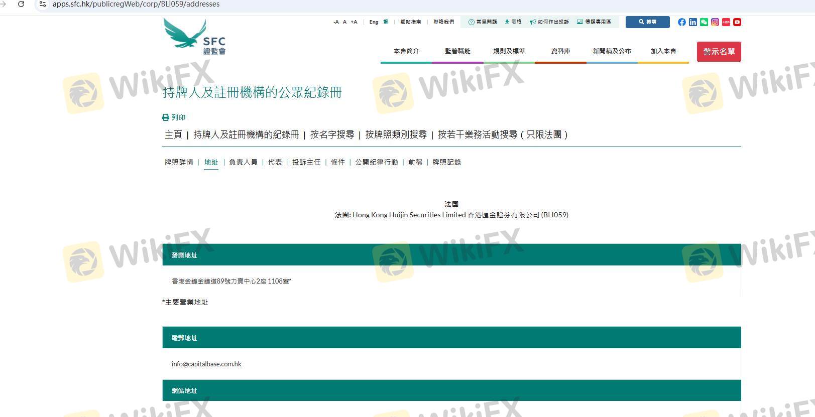This screenshot has width=815, height=417.
Task: Set default font size with A
Action: (x=344, y=22)
